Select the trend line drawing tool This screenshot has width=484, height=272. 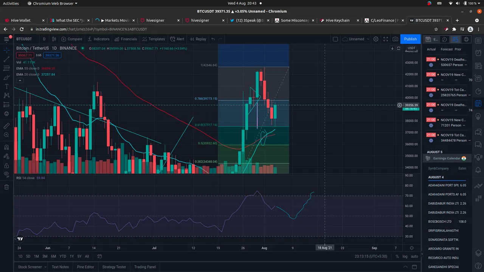point(6,59)
